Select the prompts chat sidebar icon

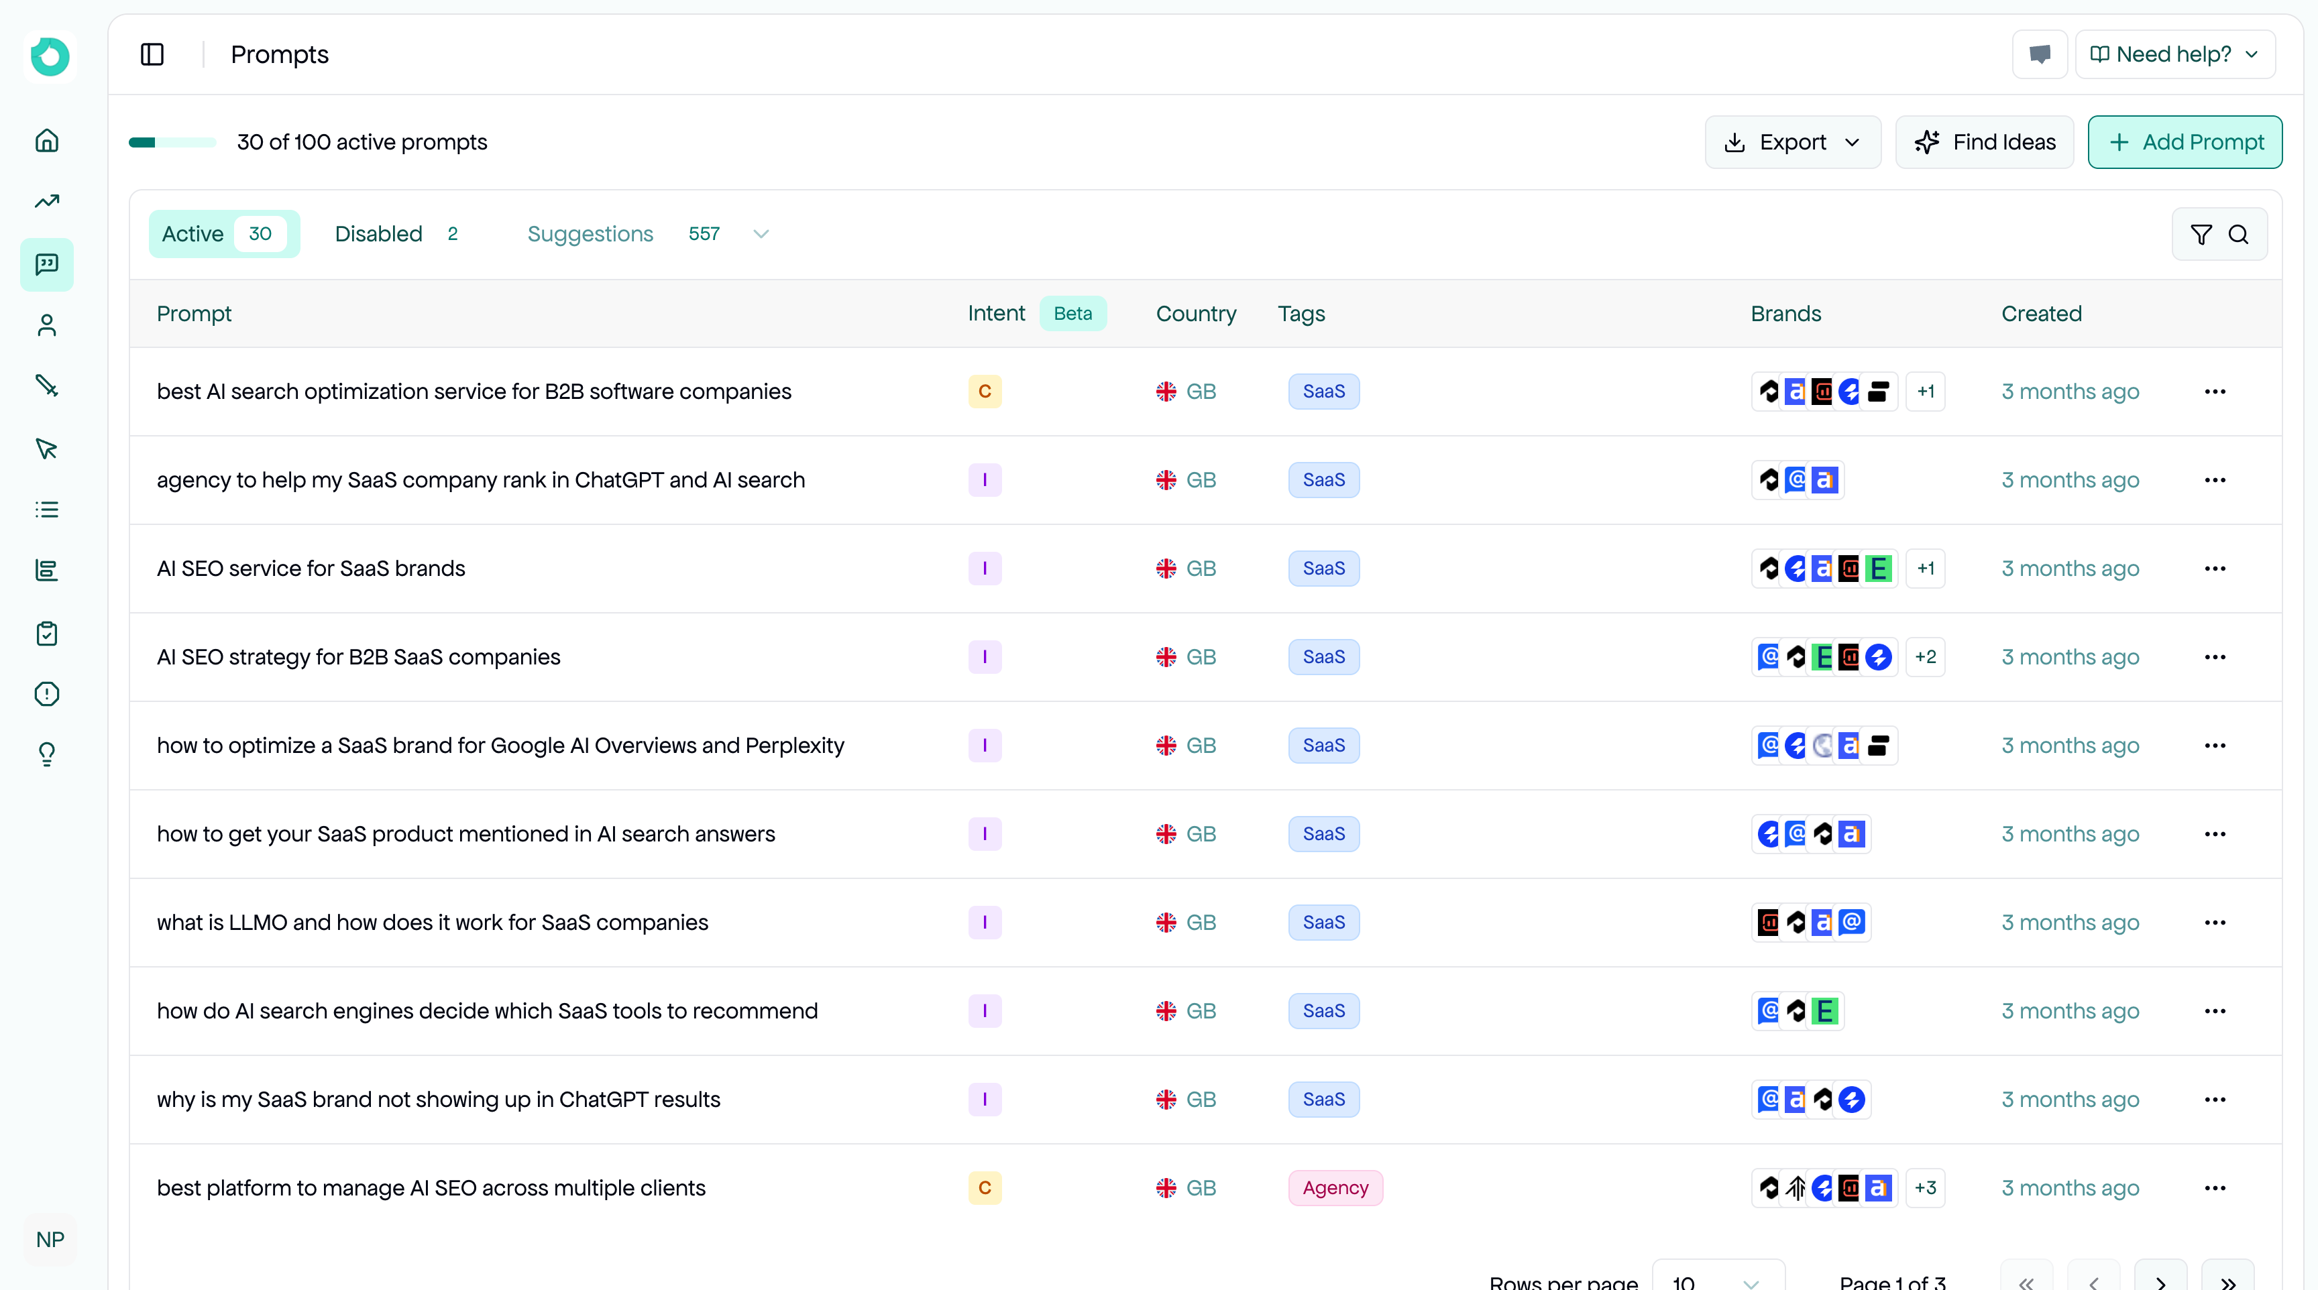point(47,264)
